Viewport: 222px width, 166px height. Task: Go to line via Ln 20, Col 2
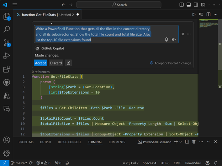pos(130,163)
